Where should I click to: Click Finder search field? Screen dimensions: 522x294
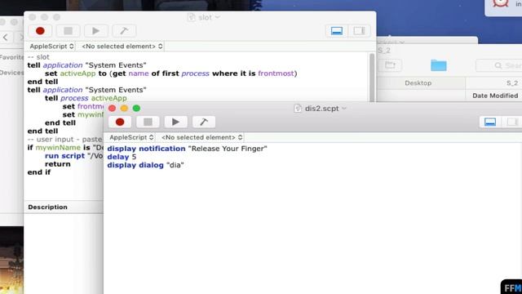click(x=498, y=65)
